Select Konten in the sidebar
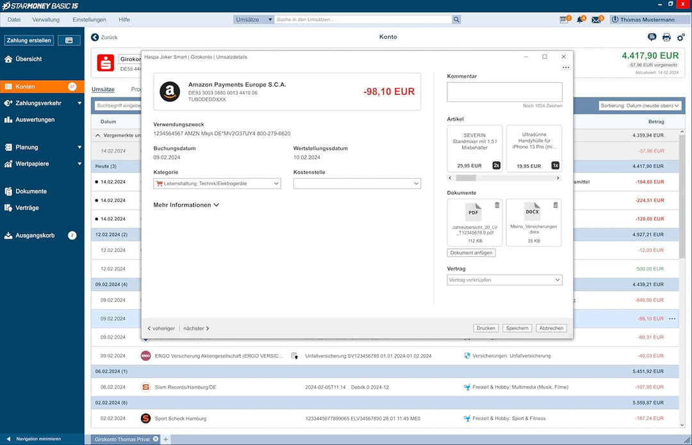 [x=42, y=87]
